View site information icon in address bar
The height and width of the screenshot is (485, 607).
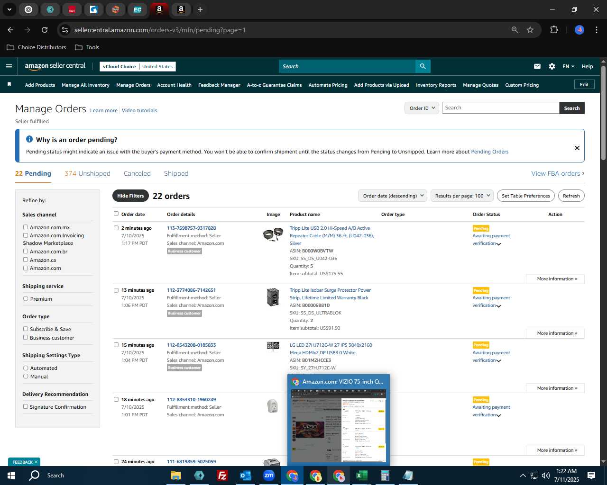pos(65,30)
